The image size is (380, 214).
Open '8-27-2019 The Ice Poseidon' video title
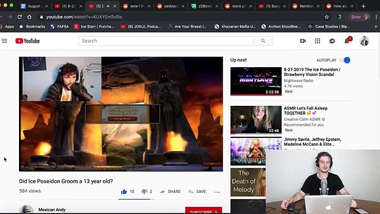click(312, 72)
